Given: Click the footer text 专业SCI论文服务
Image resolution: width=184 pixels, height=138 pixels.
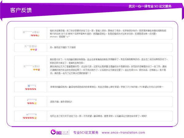Looking at the screenshot, I should click(86, 132).
